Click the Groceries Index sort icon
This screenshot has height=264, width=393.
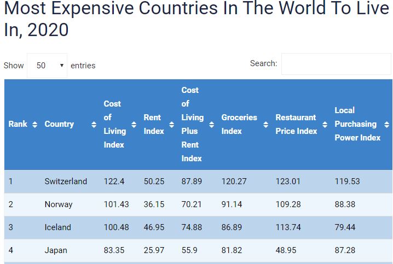265,125
